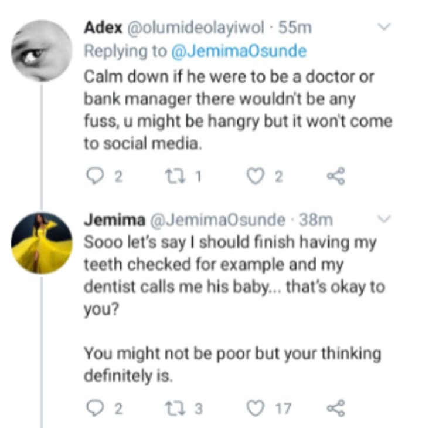The width and height of the screenshot is (422, 428).
Task: Click the @JemimaOsunde mention link in reply line
Action: tap(238, 51)
